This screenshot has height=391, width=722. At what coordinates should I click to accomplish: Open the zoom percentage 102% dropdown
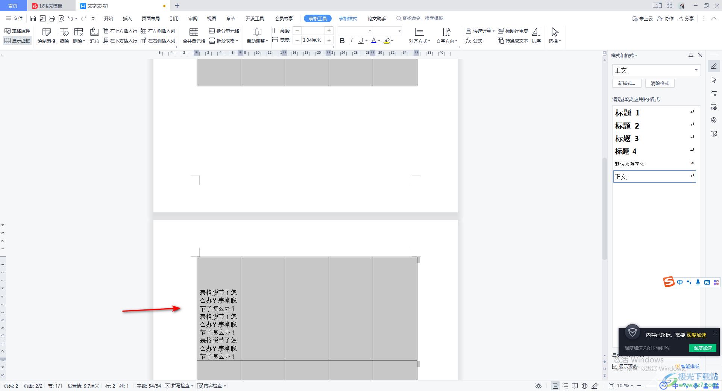[x=625, y=386]
